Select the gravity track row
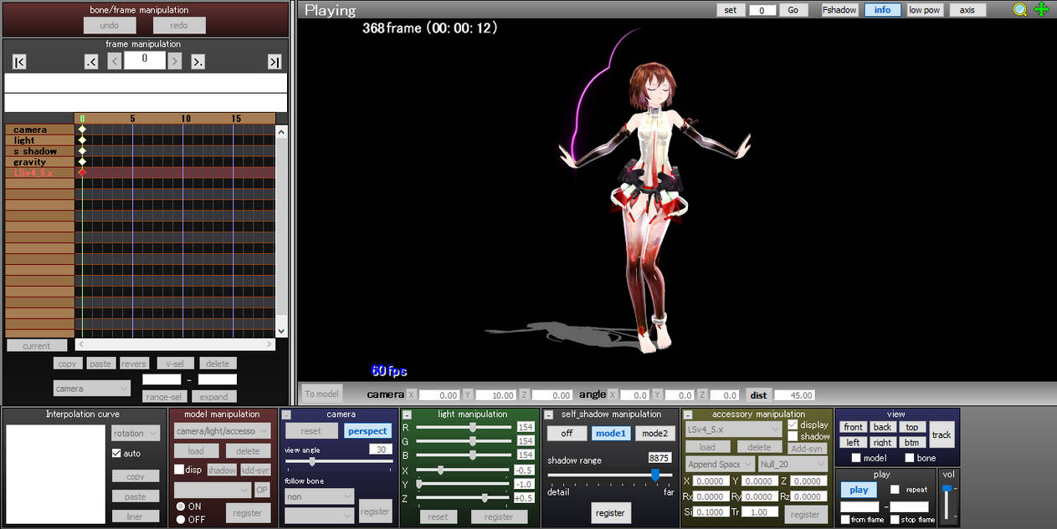The width and height of the screenshot is (1057, 529). tap(39, 162)
